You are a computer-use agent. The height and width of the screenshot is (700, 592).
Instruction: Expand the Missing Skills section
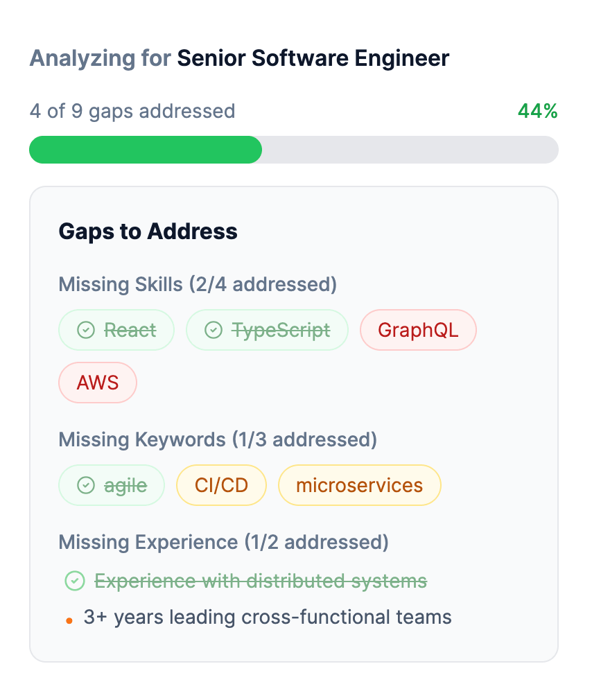point(198,284)
